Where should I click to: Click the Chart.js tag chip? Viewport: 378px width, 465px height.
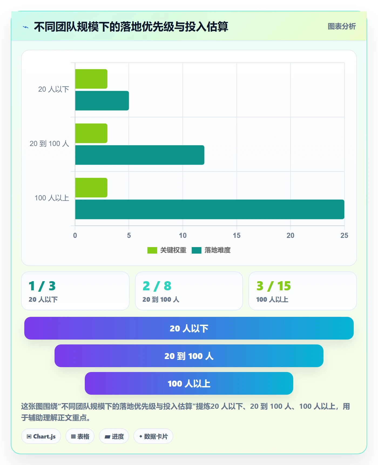[41, 436]
